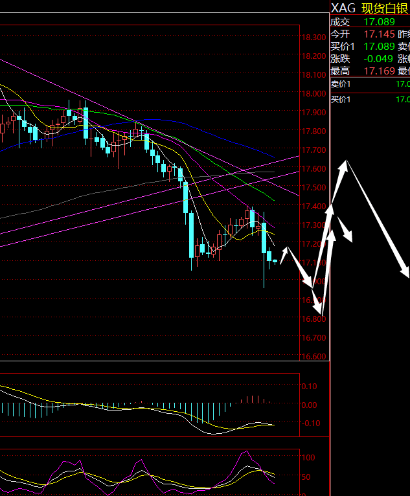Click the 16.600 price axis label

point(313,357)
